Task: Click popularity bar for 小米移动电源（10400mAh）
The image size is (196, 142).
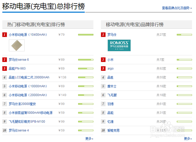Action: click(86, 35)
